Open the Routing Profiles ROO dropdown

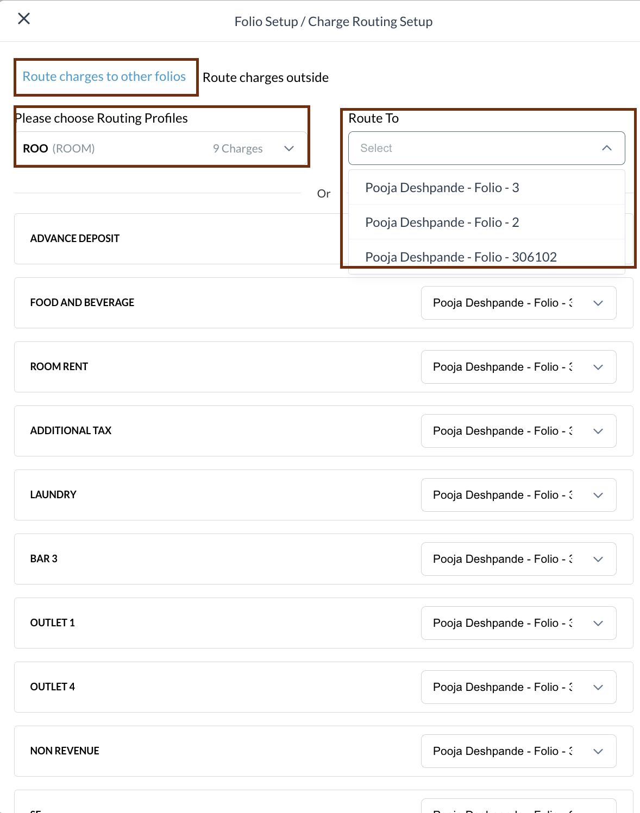[158, 149]
